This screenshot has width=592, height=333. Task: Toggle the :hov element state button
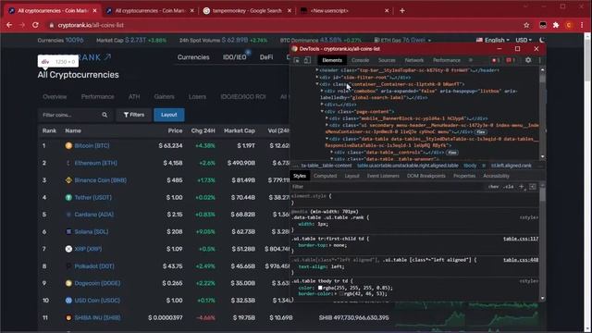pos(493,187)
